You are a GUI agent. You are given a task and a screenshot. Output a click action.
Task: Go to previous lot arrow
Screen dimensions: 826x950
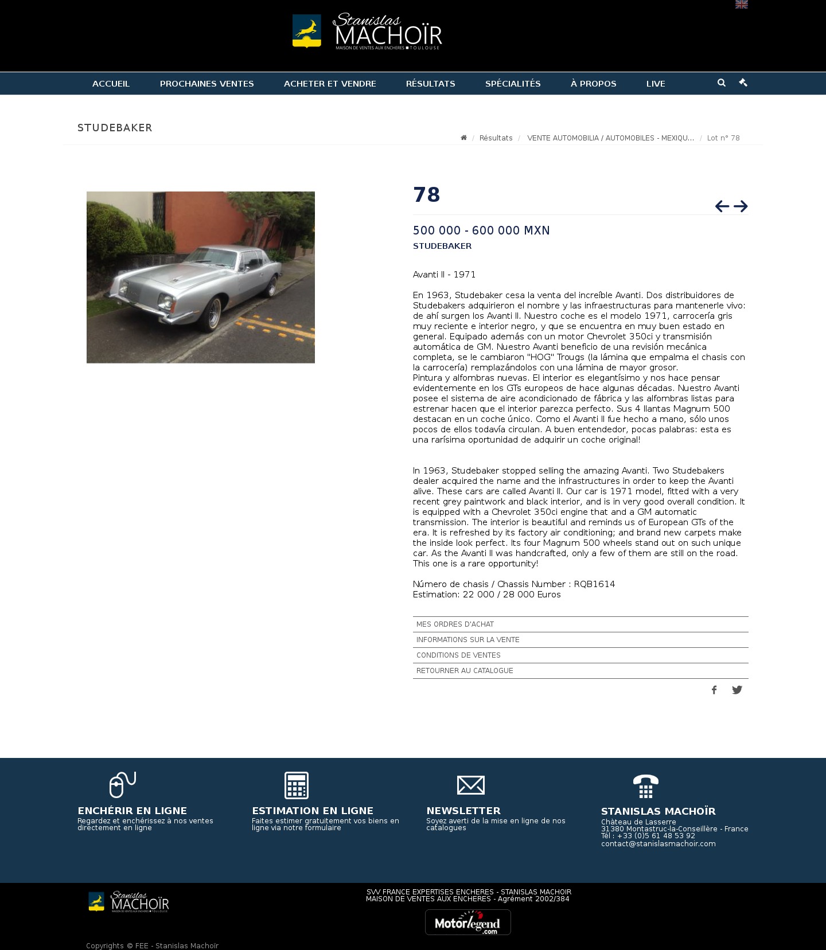tap(722, 206)
